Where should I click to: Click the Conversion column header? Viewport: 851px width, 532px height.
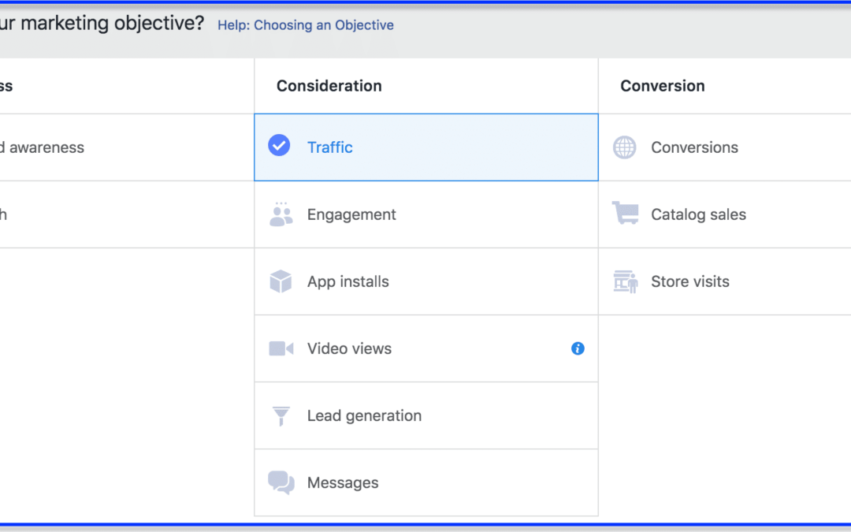[662, 86]
